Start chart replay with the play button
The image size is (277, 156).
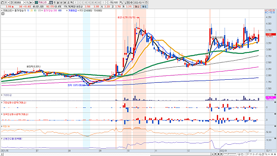pyautogui.click(x=213, y=154)
